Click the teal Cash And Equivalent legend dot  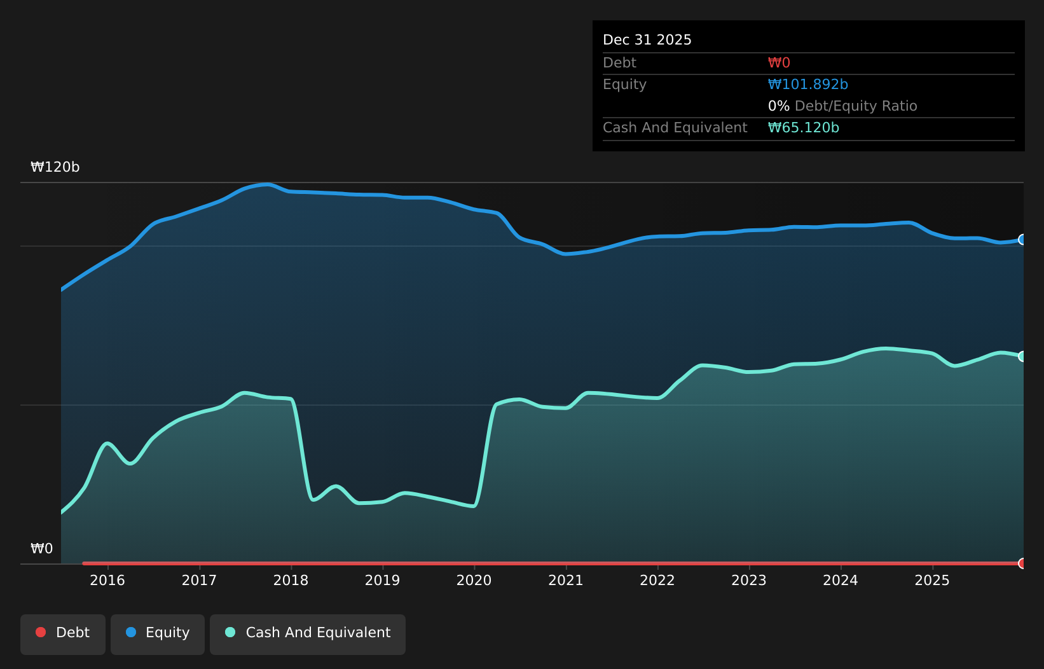[230, 632]
